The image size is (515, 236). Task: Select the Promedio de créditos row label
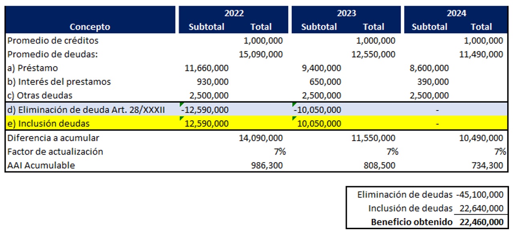click(x=53, y=40)
